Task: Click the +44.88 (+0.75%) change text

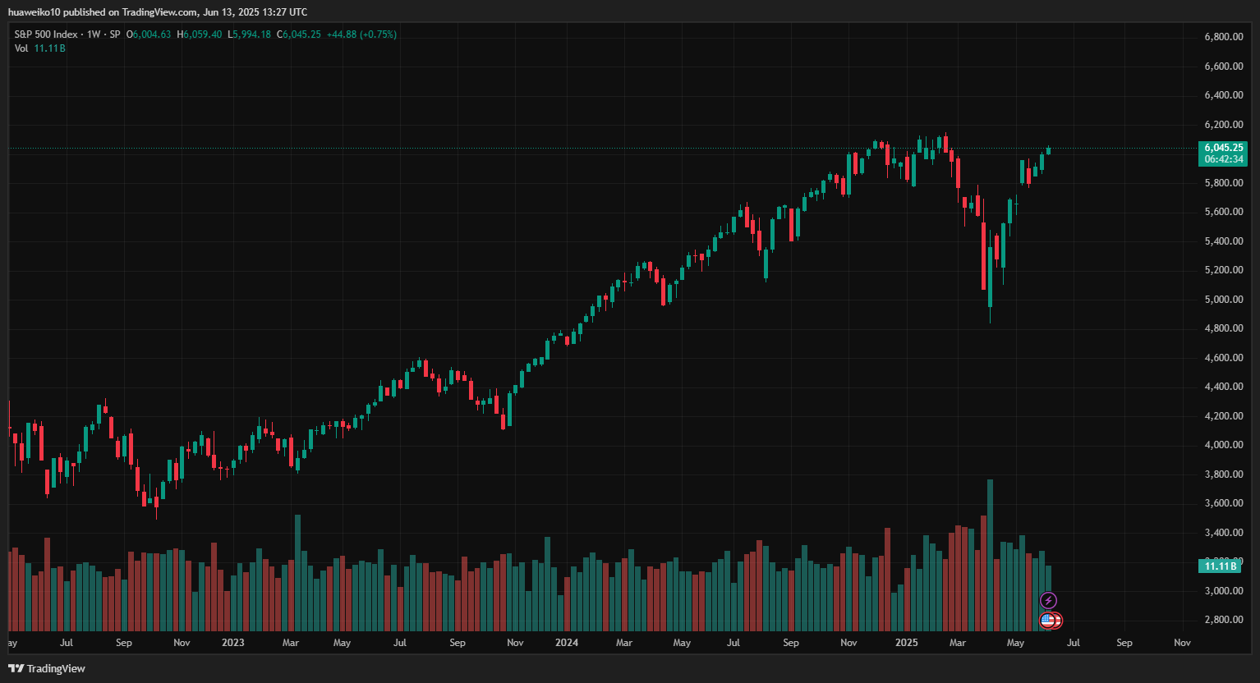Action: (361, 34)
